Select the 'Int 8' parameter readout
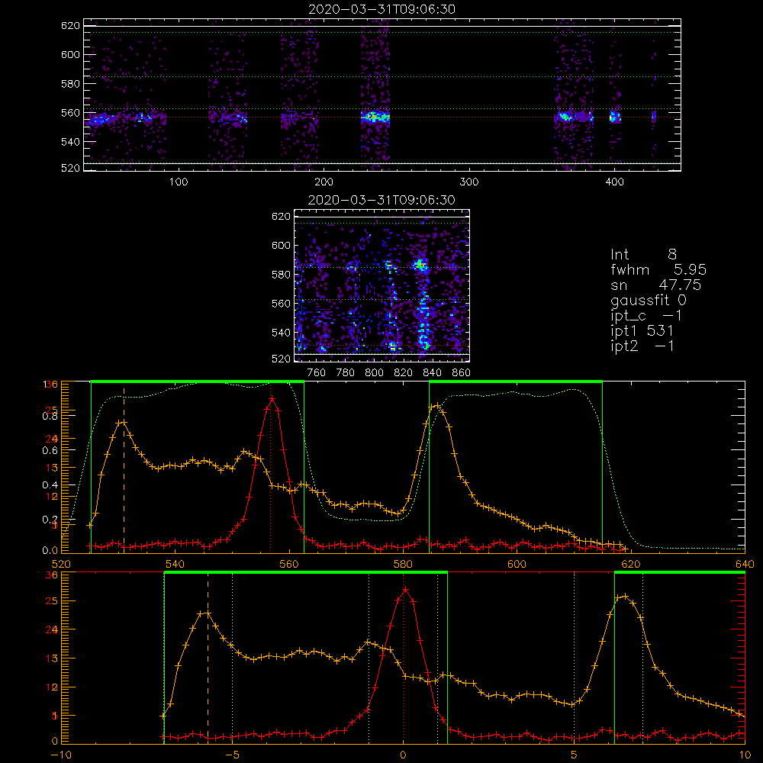This screenshot has height=763, width=763. [x=643, y=255]
